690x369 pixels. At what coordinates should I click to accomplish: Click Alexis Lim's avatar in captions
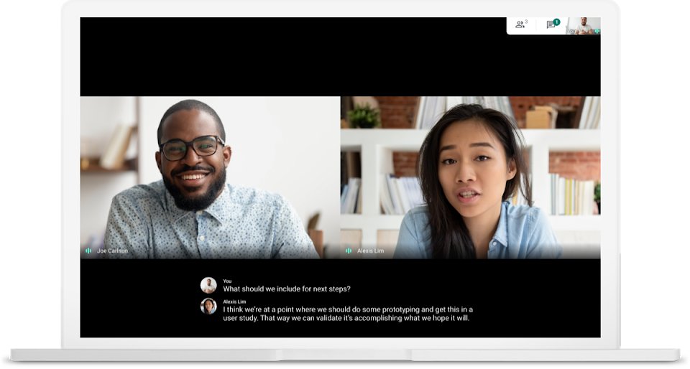click(208, 306)
